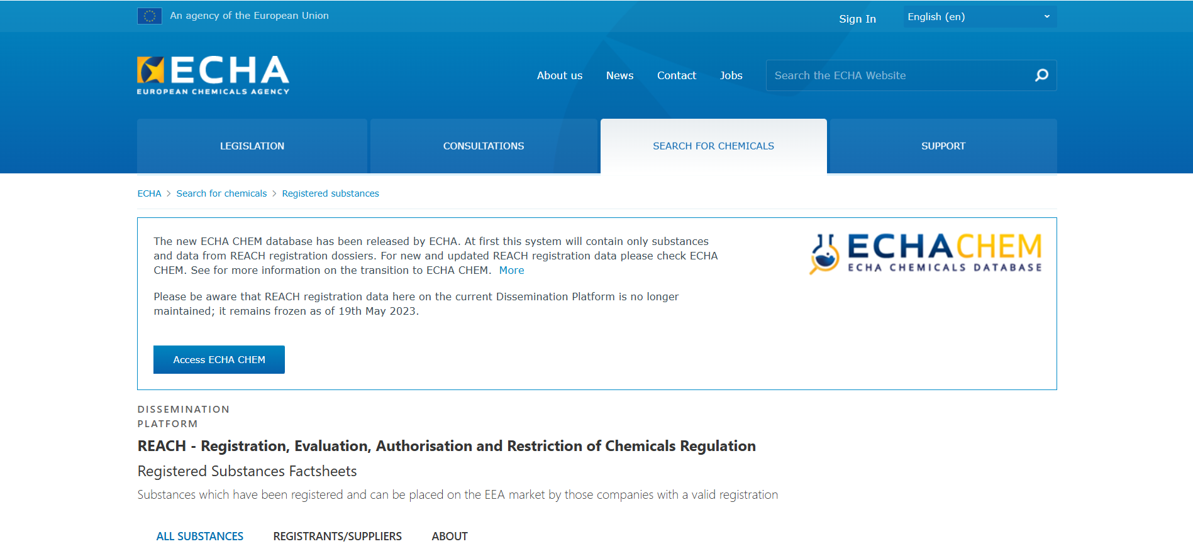This screenshot has height=544, width=1193.
Task: Click the EU flag icon
Action: click(x=150, y=16)
